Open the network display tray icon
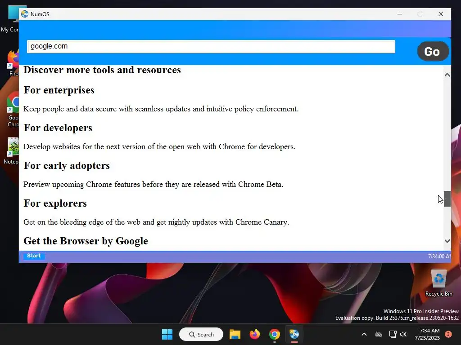 pyautogui.click(x=393, y=334)
